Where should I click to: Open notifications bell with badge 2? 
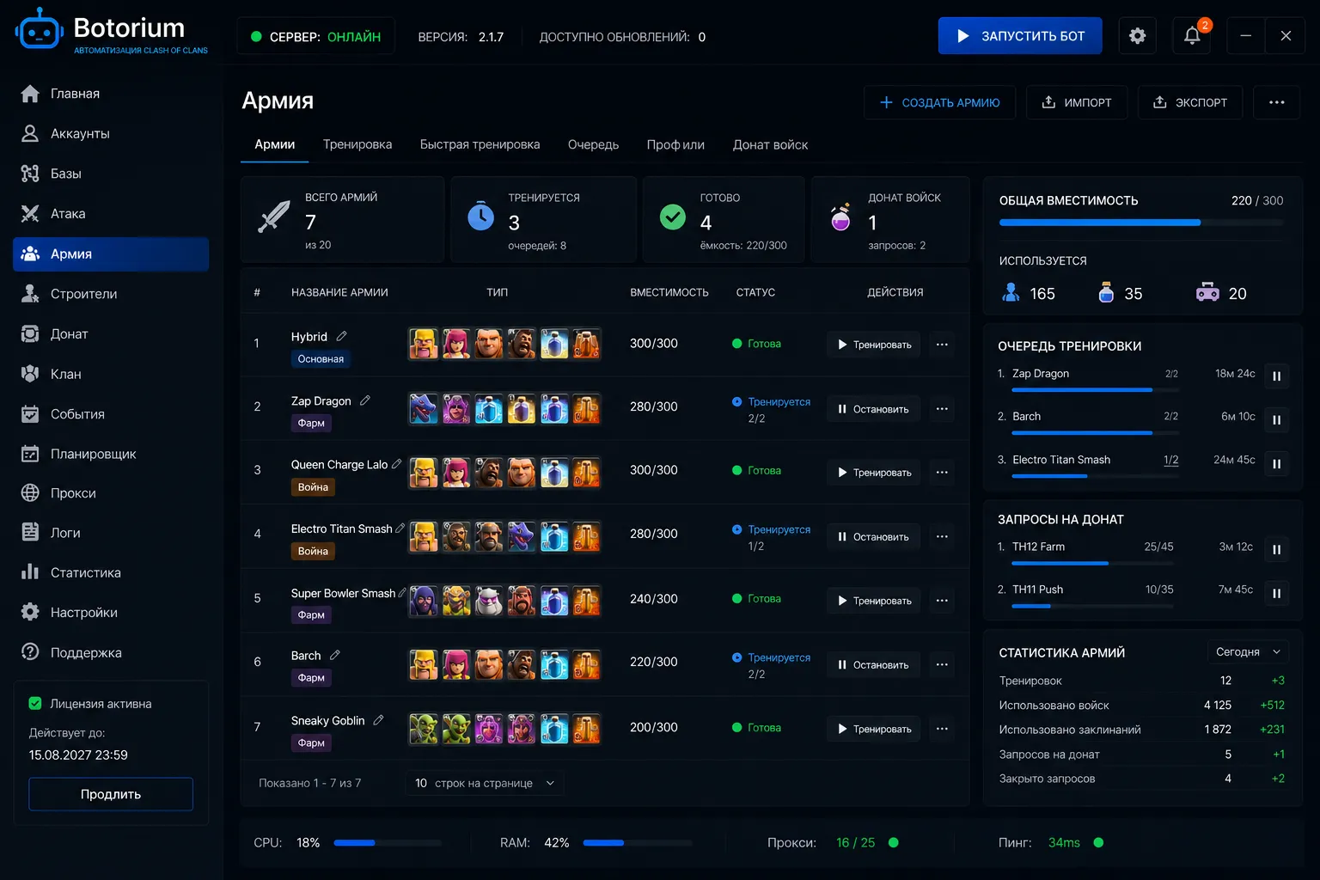tap(1192, 36)
